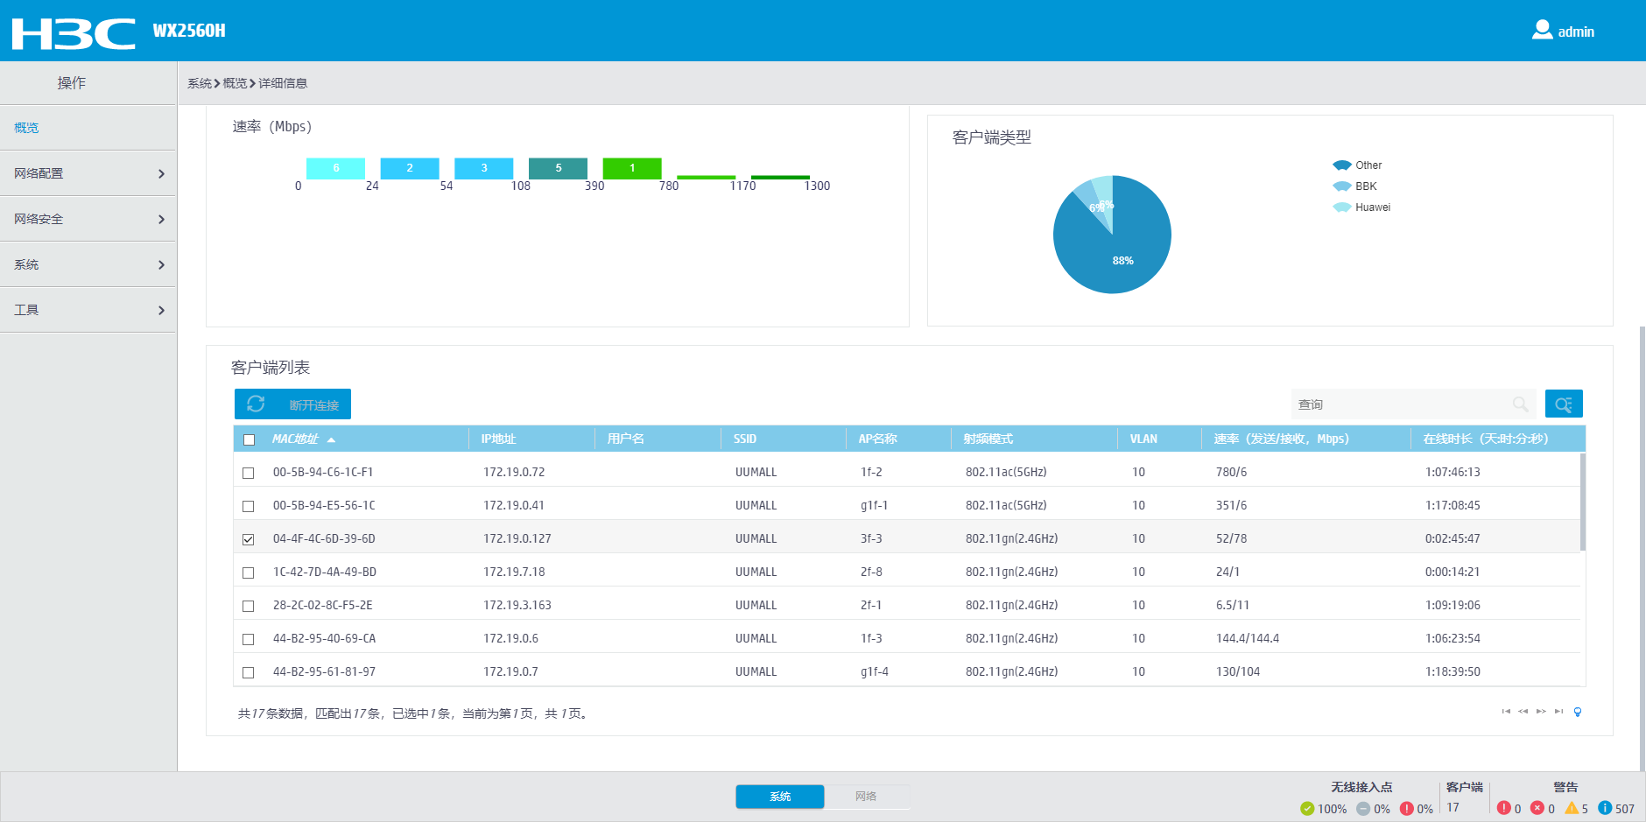Expand the 网络安全 sidebar menu
The width and height of the screenshot is (1646, 822).
[88, 219]
